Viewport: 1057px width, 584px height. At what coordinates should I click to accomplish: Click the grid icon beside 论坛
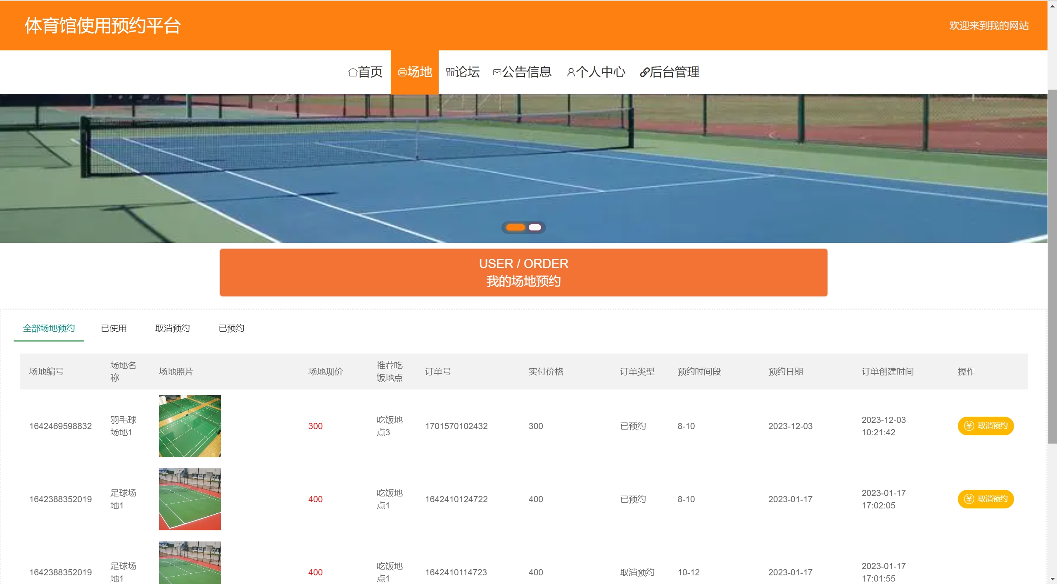tap(450, 72)
